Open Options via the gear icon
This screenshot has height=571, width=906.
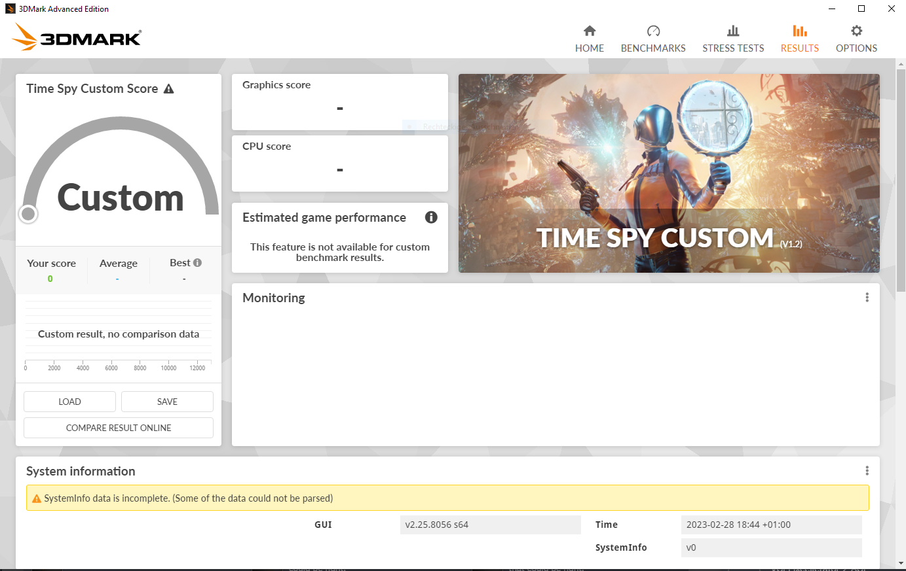(x=856, y=31)
